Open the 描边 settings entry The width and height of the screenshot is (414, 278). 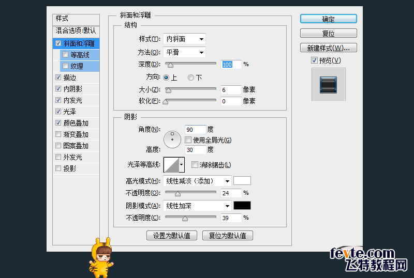tap(76, 78)
